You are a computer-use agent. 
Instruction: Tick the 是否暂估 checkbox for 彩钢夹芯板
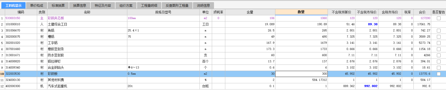[439, 18]
